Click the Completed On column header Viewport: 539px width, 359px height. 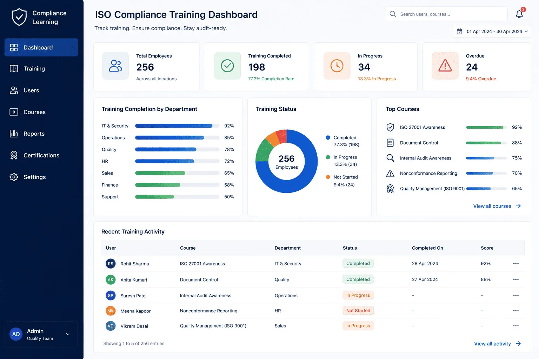(427, 248)
